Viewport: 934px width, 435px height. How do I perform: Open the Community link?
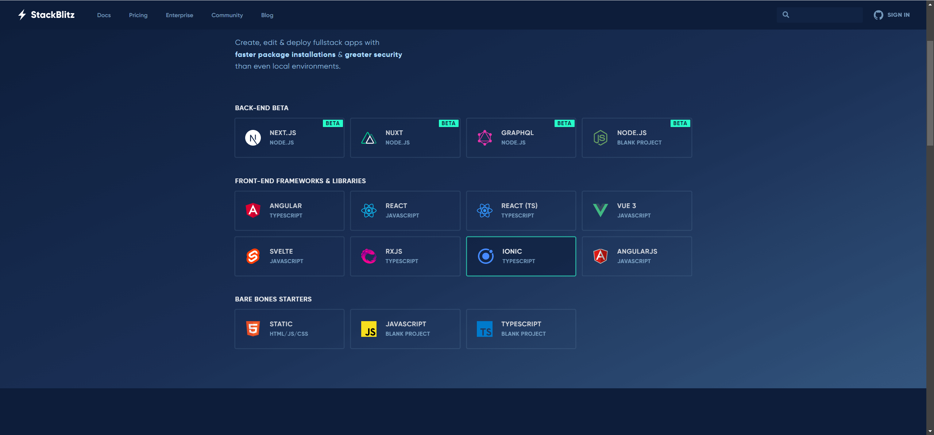[227, 15]
